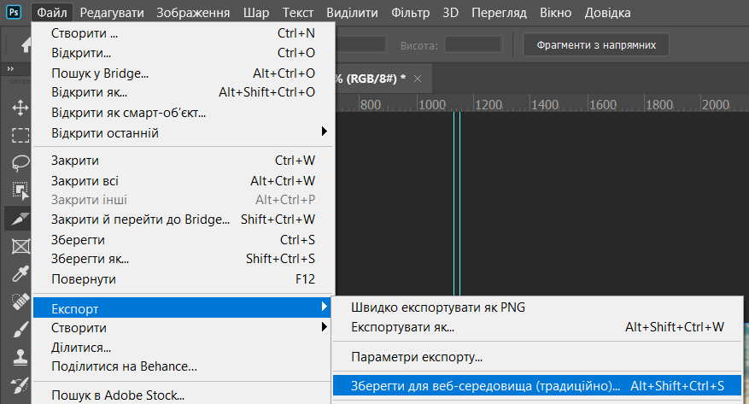Click the Photoshop Ps logo icon
The image size is (749, 404).
[x=14, y=12]
